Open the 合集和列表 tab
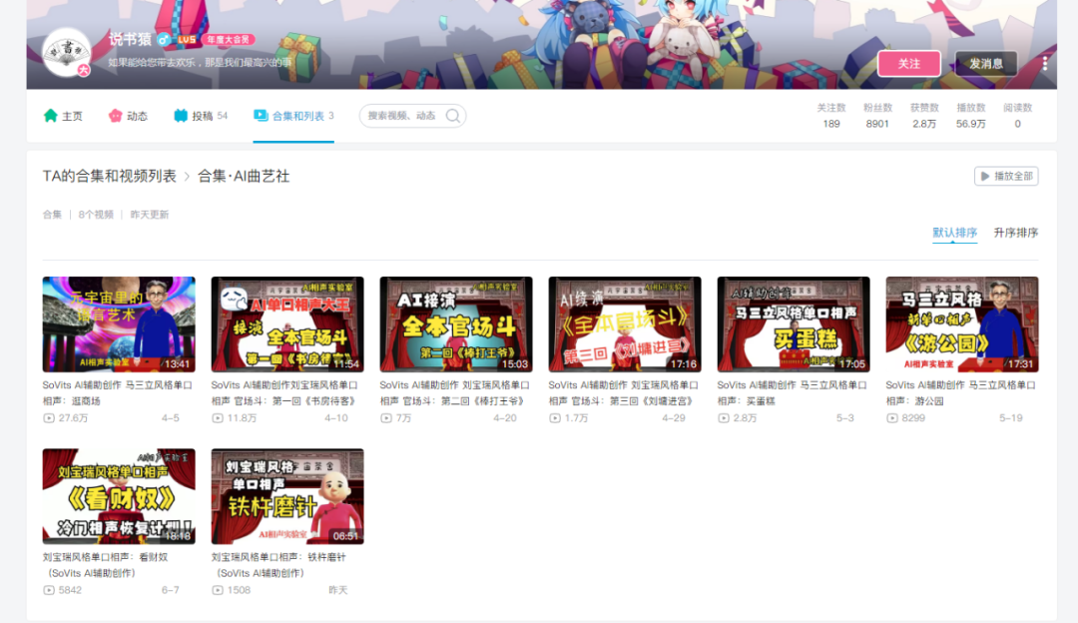The image size is (1078, 623). 292,116
